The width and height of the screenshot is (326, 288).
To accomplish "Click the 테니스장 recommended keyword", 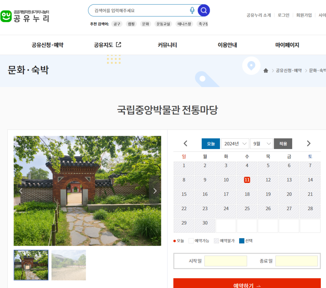I will click(184, 24).
